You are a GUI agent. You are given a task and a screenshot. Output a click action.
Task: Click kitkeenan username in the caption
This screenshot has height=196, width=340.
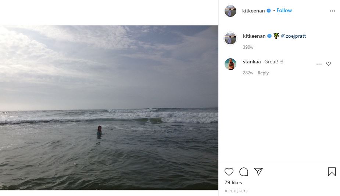point(254,36)
